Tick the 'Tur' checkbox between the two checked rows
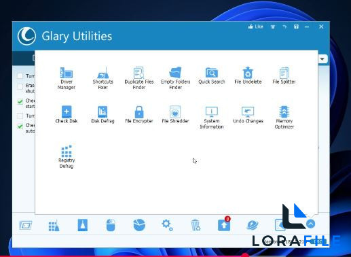Screen dimensions: 351x257 point(20,116)
